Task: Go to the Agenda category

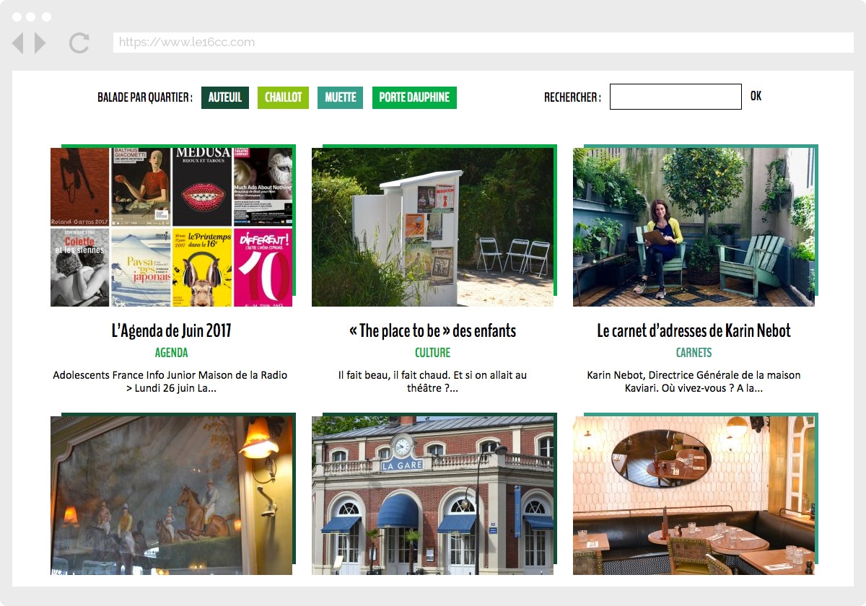Action: 171,353
